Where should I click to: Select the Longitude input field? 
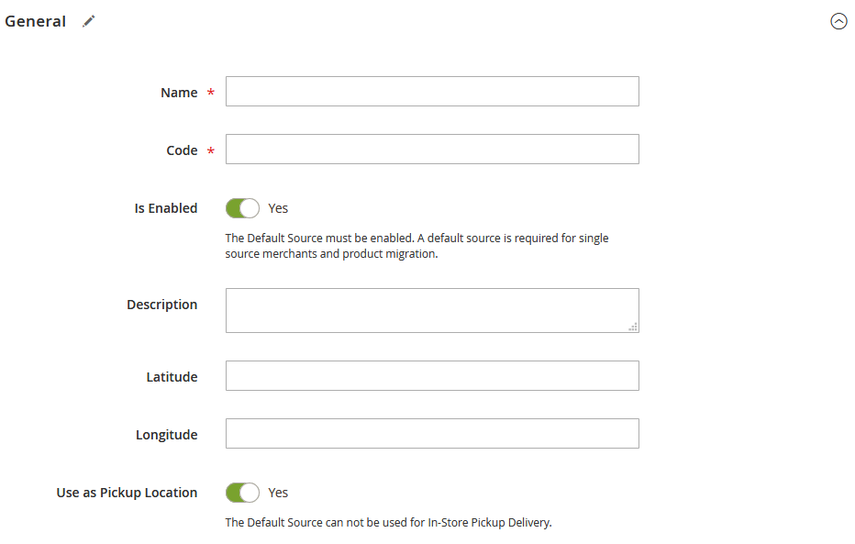coord(432,433)
